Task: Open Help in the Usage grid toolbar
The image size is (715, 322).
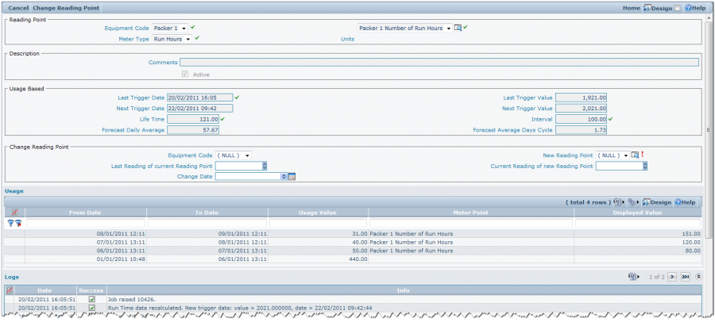Action: coord(686,202)
